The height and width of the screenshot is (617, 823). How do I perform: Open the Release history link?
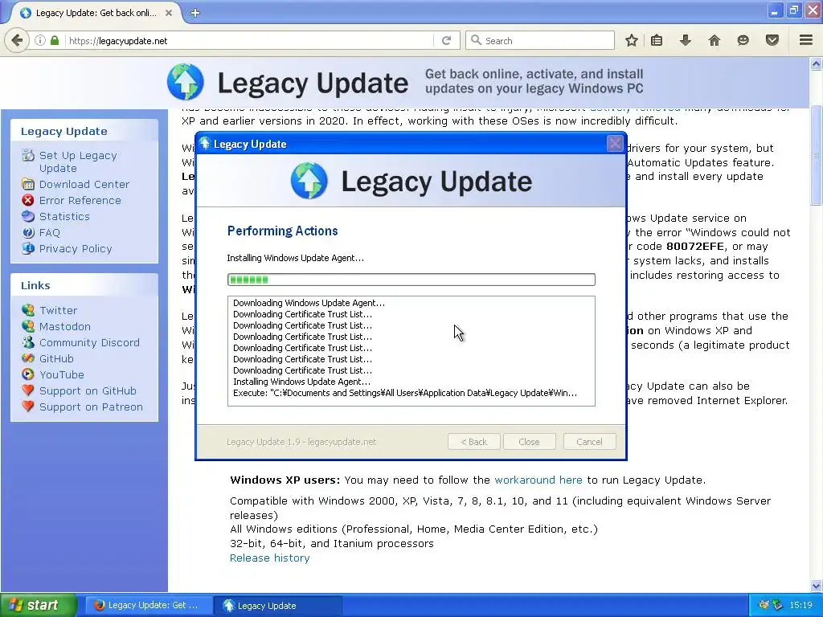[x=270, y=558]
